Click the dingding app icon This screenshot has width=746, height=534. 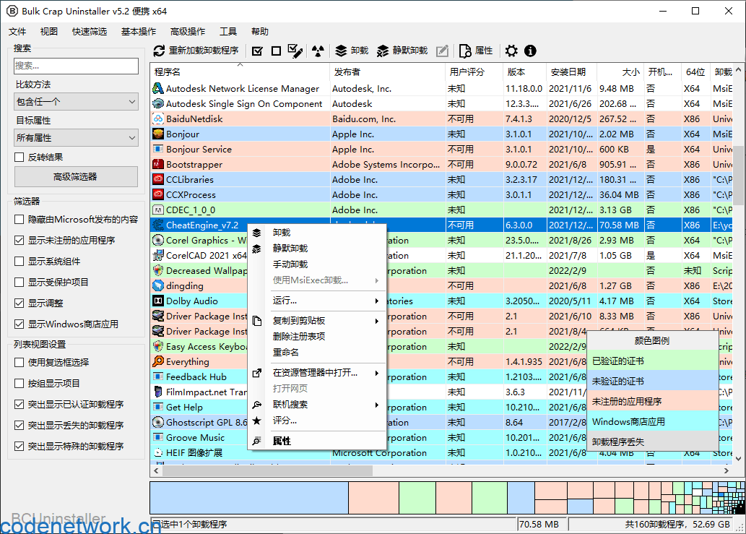[x=158, y=286]
